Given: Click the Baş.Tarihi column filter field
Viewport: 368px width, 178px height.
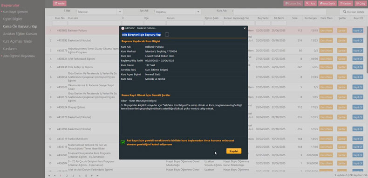Looking at the screenshot, I should (x=263, y=23).
